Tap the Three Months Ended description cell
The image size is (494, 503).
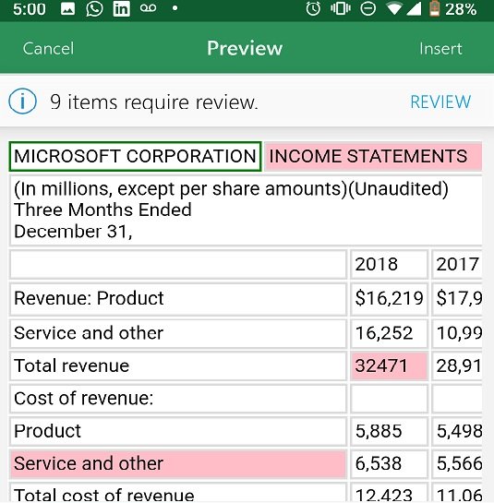pyautogui.click(x=246, y=210)
